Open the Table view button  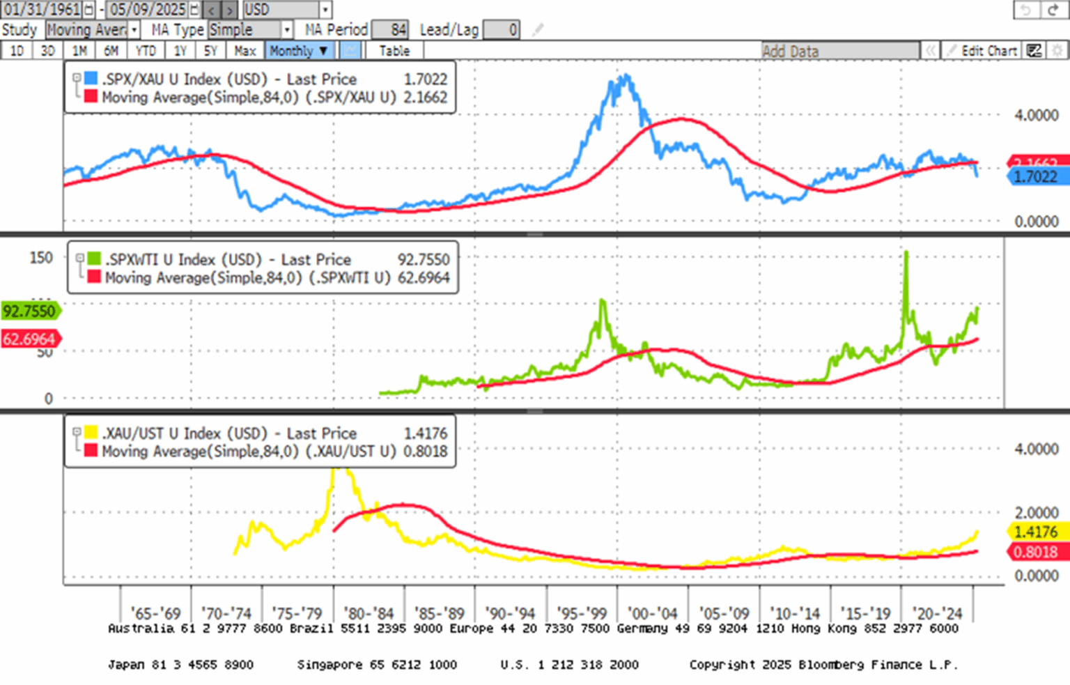394,50
